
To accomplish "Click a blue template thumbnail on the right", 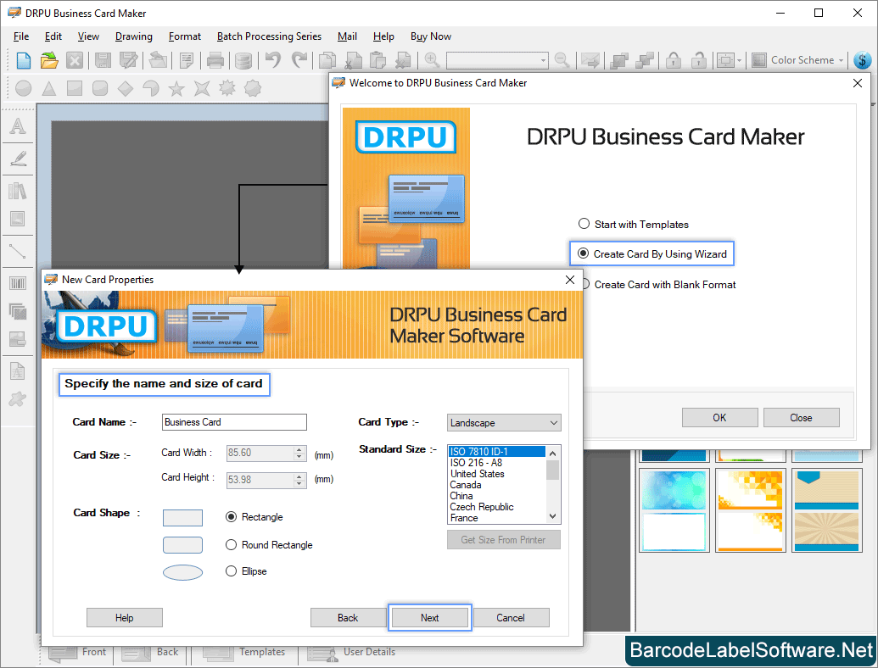I will click(x=674, y=510).
